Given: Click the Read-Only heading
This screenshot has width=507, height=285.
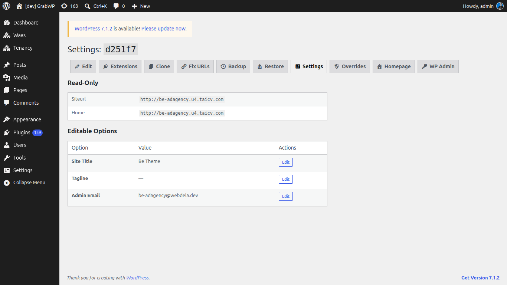Looking at the screenshot, I should pyautogui.click(x=83, y=83).
